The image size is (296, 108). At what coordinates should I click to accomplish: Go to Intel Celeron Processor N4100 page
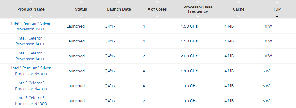pyautogui.click(x=31, y=86)
